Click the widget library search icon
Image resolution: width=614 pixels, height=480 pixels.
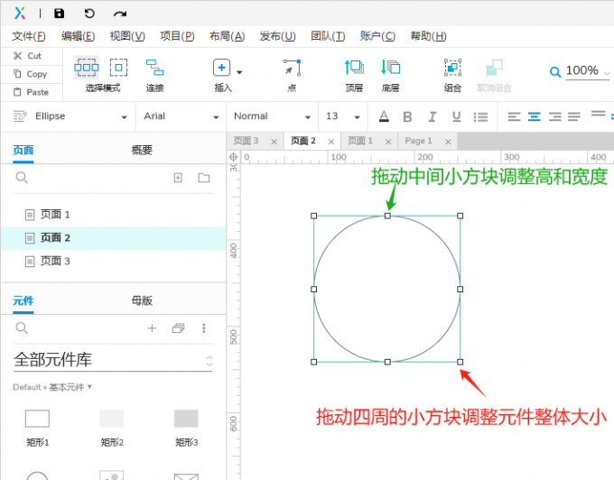pos(22,328)
